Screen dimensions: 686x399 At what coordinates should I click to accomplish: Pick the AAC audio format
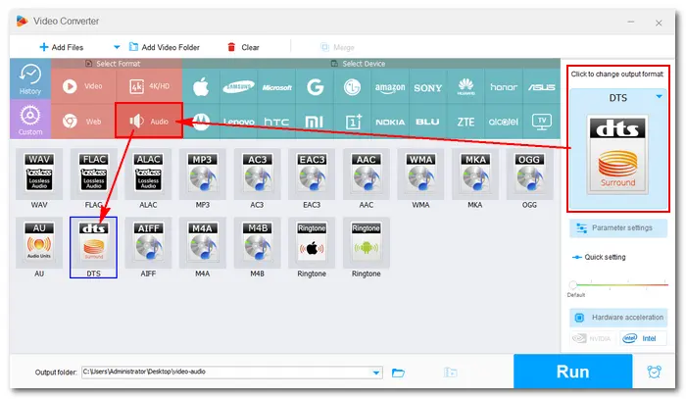pos(367,174)
